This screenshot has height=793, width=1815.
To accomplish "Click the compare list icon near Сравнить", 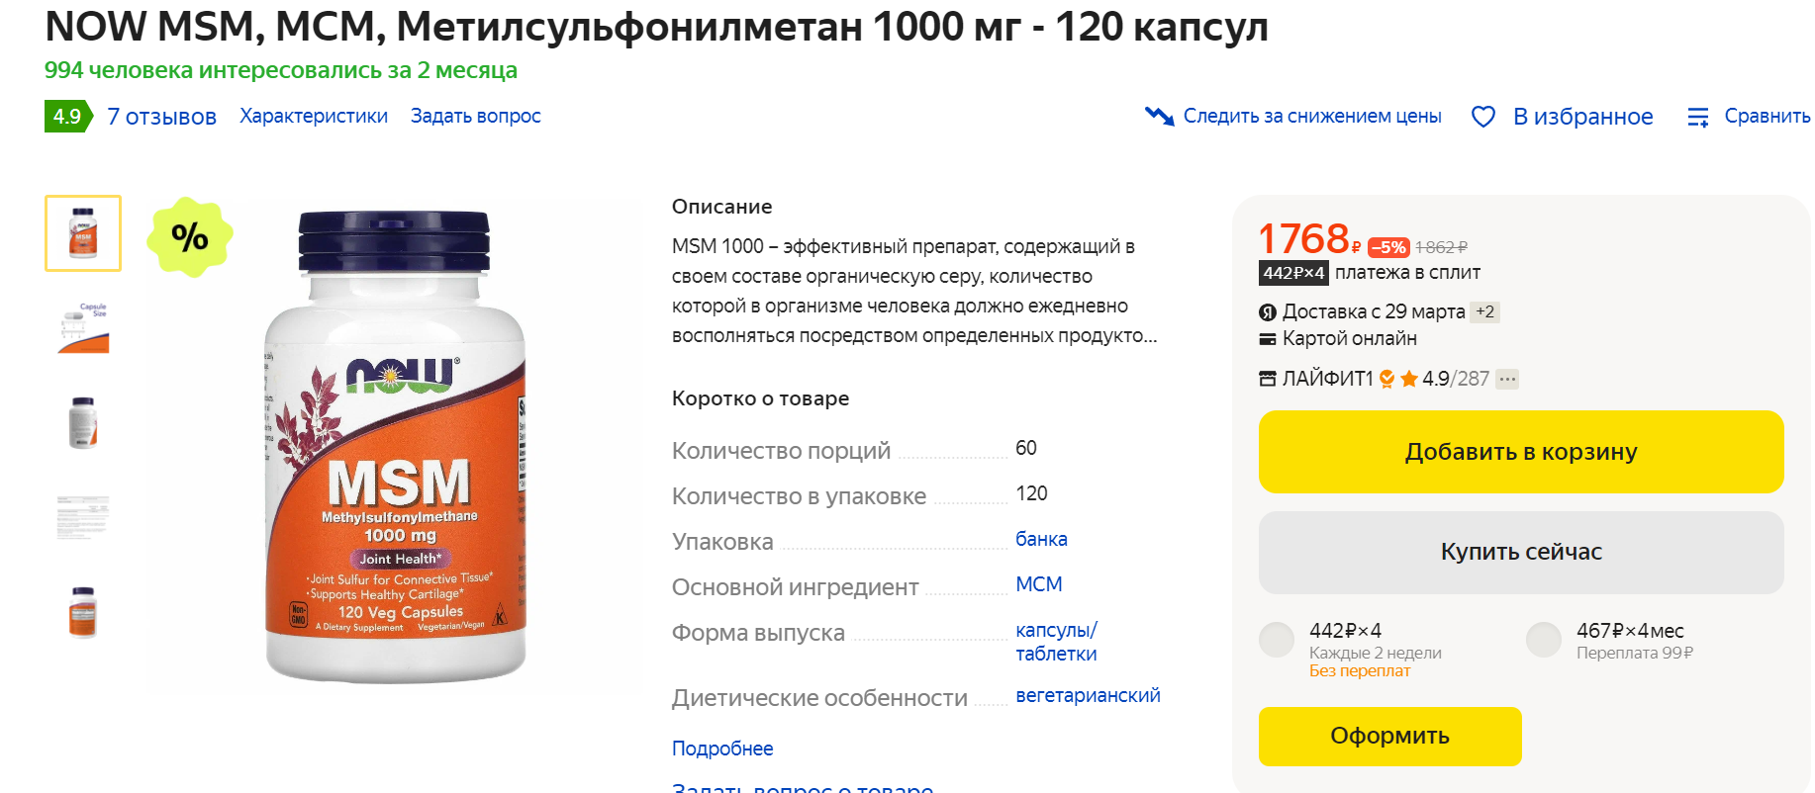I will pyautogui.click(x=1699, y=116).
